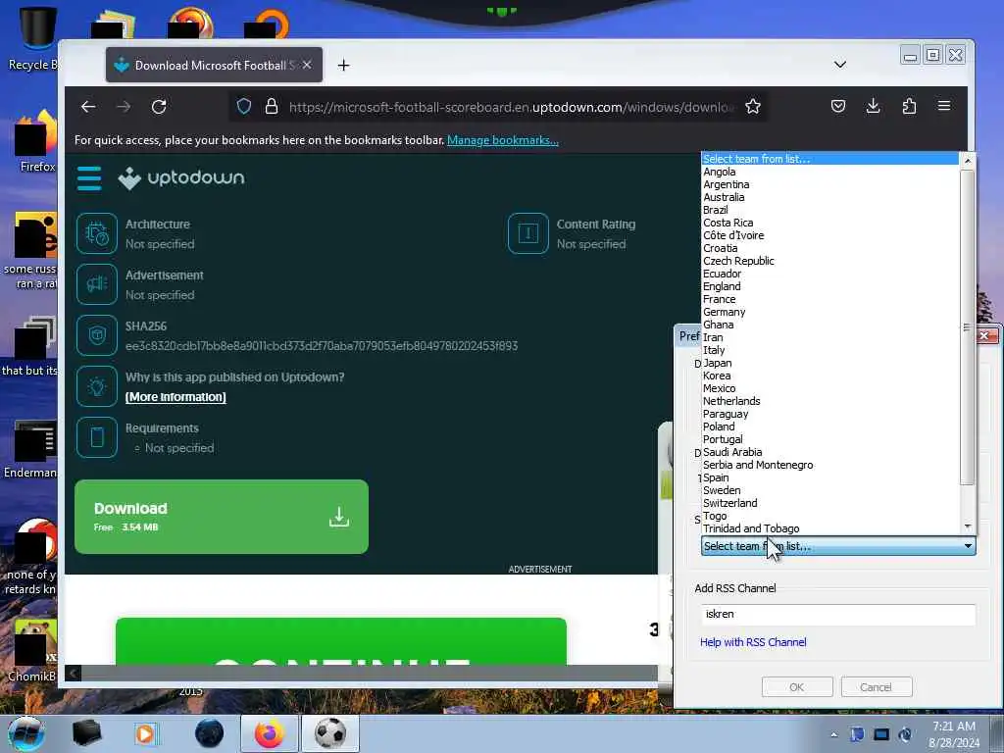1004x753 pixels.
Task: List all tabs chevron
Action: pos(840,65)
